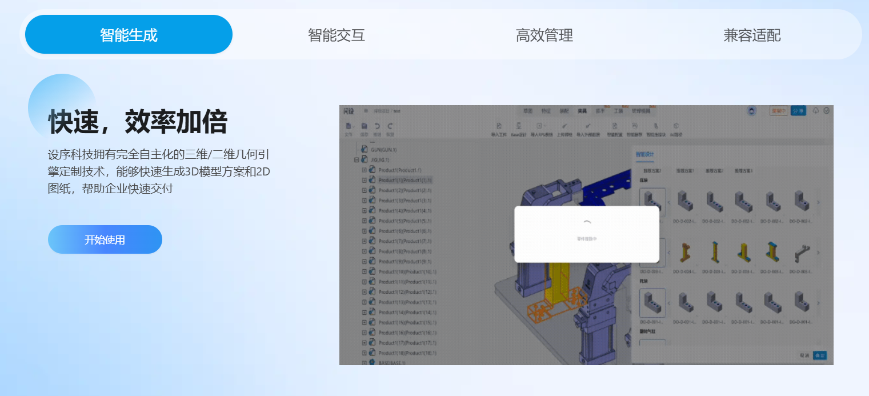The width and height of the screenshot is (869, 396).
Task: Click the circled checkmark icon
Action: (826, 111)
